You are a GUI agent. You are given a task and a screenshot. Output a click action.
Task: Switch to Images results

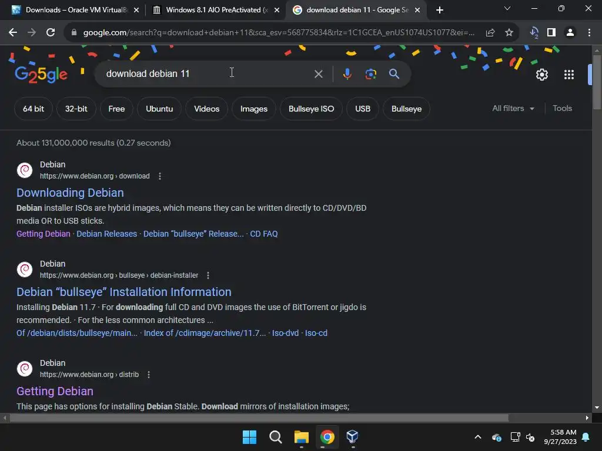pos(254,109)
